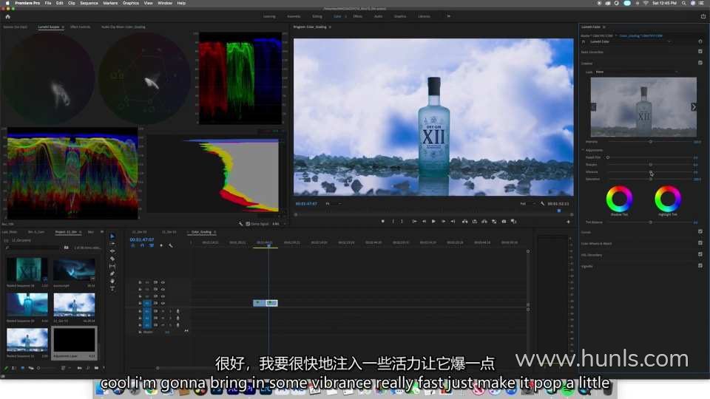Reset the Lumetri Color effect

pos(700,41)
